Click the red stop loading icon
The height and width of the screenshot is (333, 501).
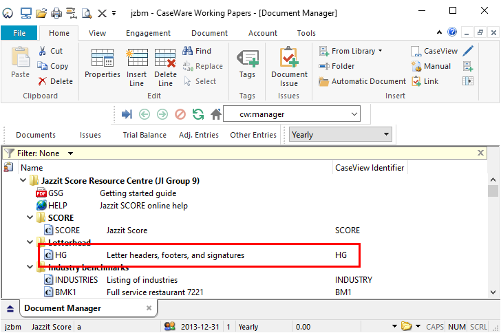pos(180,114)
